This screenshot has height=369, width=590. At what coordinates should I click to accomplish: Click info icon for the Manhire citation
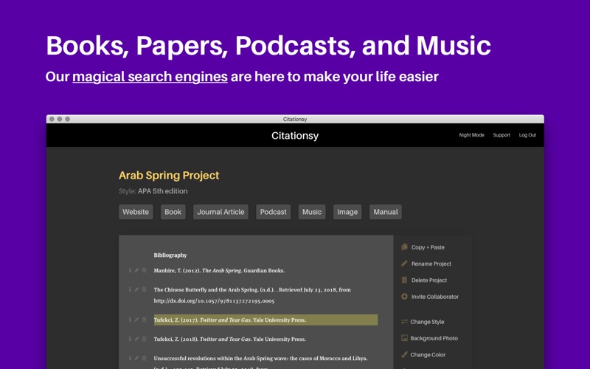pyautogui.click(x=130, y=270)
